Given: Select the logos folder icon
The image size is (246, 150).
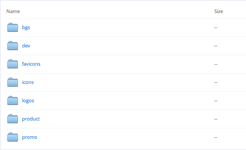Looking at the screenshot, I should click(x=13, y=101).
